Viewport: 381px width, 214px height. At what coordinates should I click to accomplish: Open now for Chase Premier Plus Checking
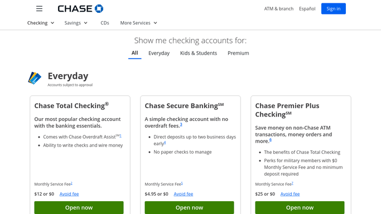(x=300, y=207)
